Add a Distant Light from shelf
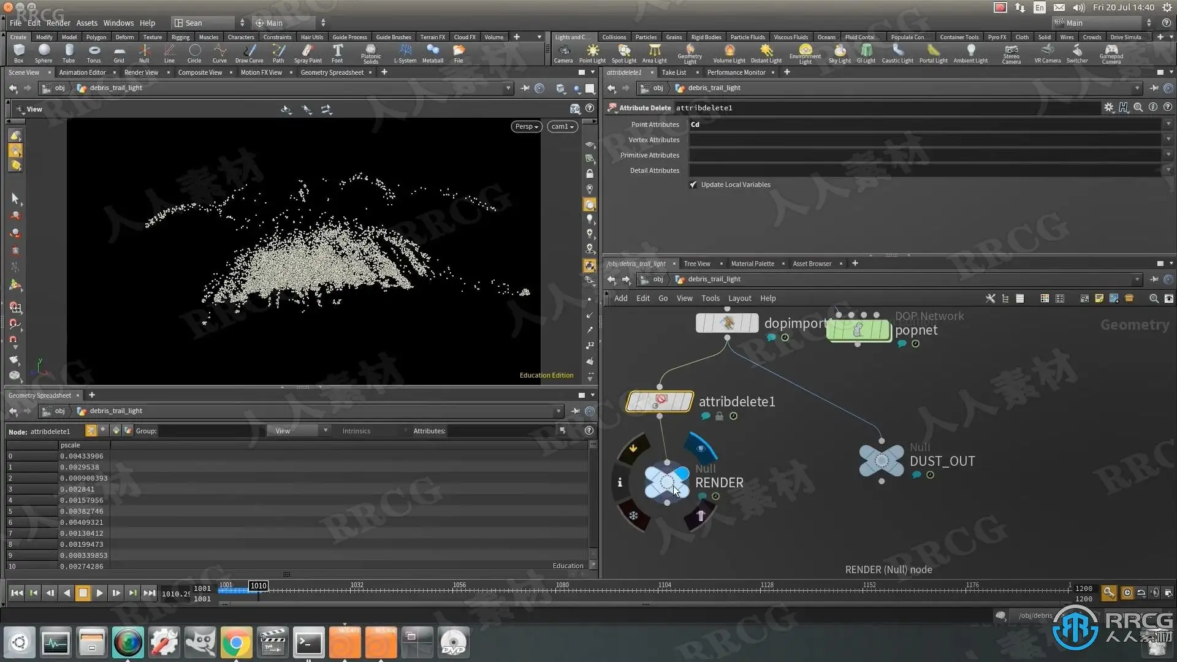Screen dimensions: 1177x662 766,53
